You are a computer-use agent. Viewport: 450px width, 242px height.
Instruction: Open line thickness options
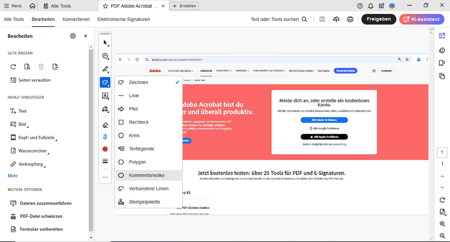106,161
